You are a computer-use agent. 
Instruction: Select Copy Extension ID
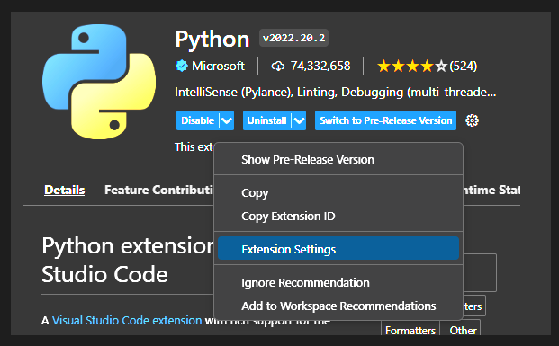click(338, 216)
